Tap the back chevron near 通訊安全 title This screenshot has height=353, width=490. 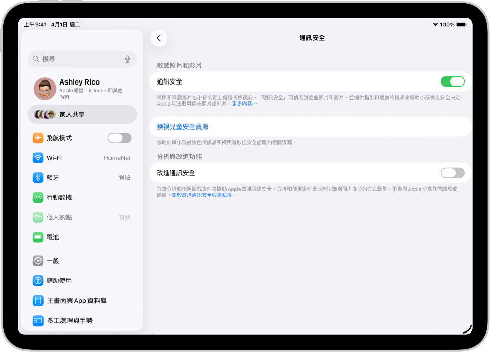[159, 38]
